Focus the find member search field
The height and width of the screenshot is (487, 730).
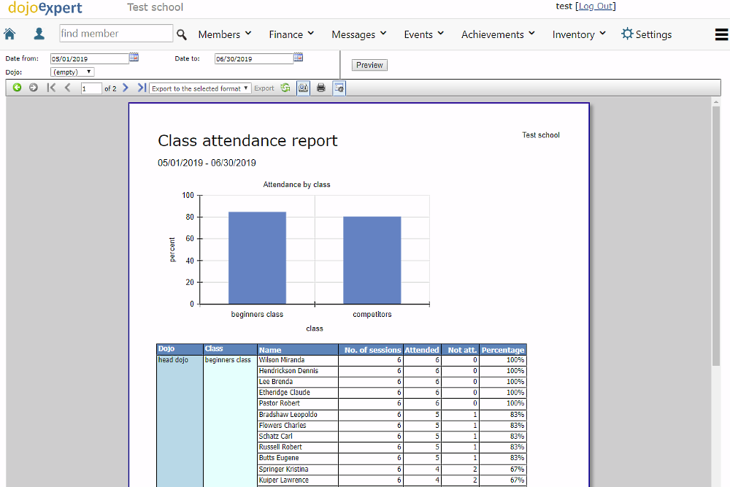116,34
